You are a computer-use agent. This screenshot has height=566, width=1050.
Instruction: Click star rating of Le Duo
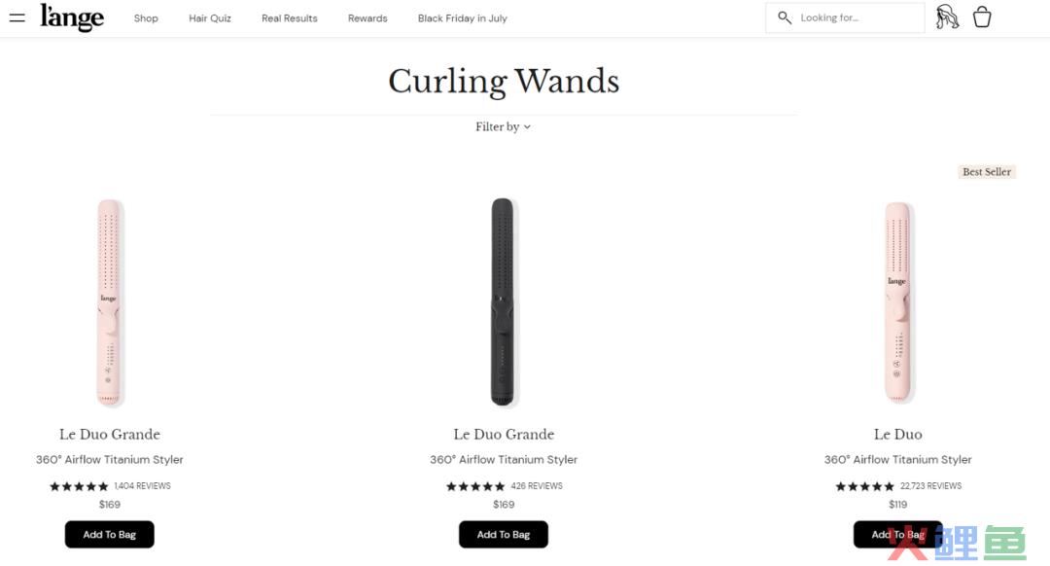pyautogui.click(x=864, y=486)
